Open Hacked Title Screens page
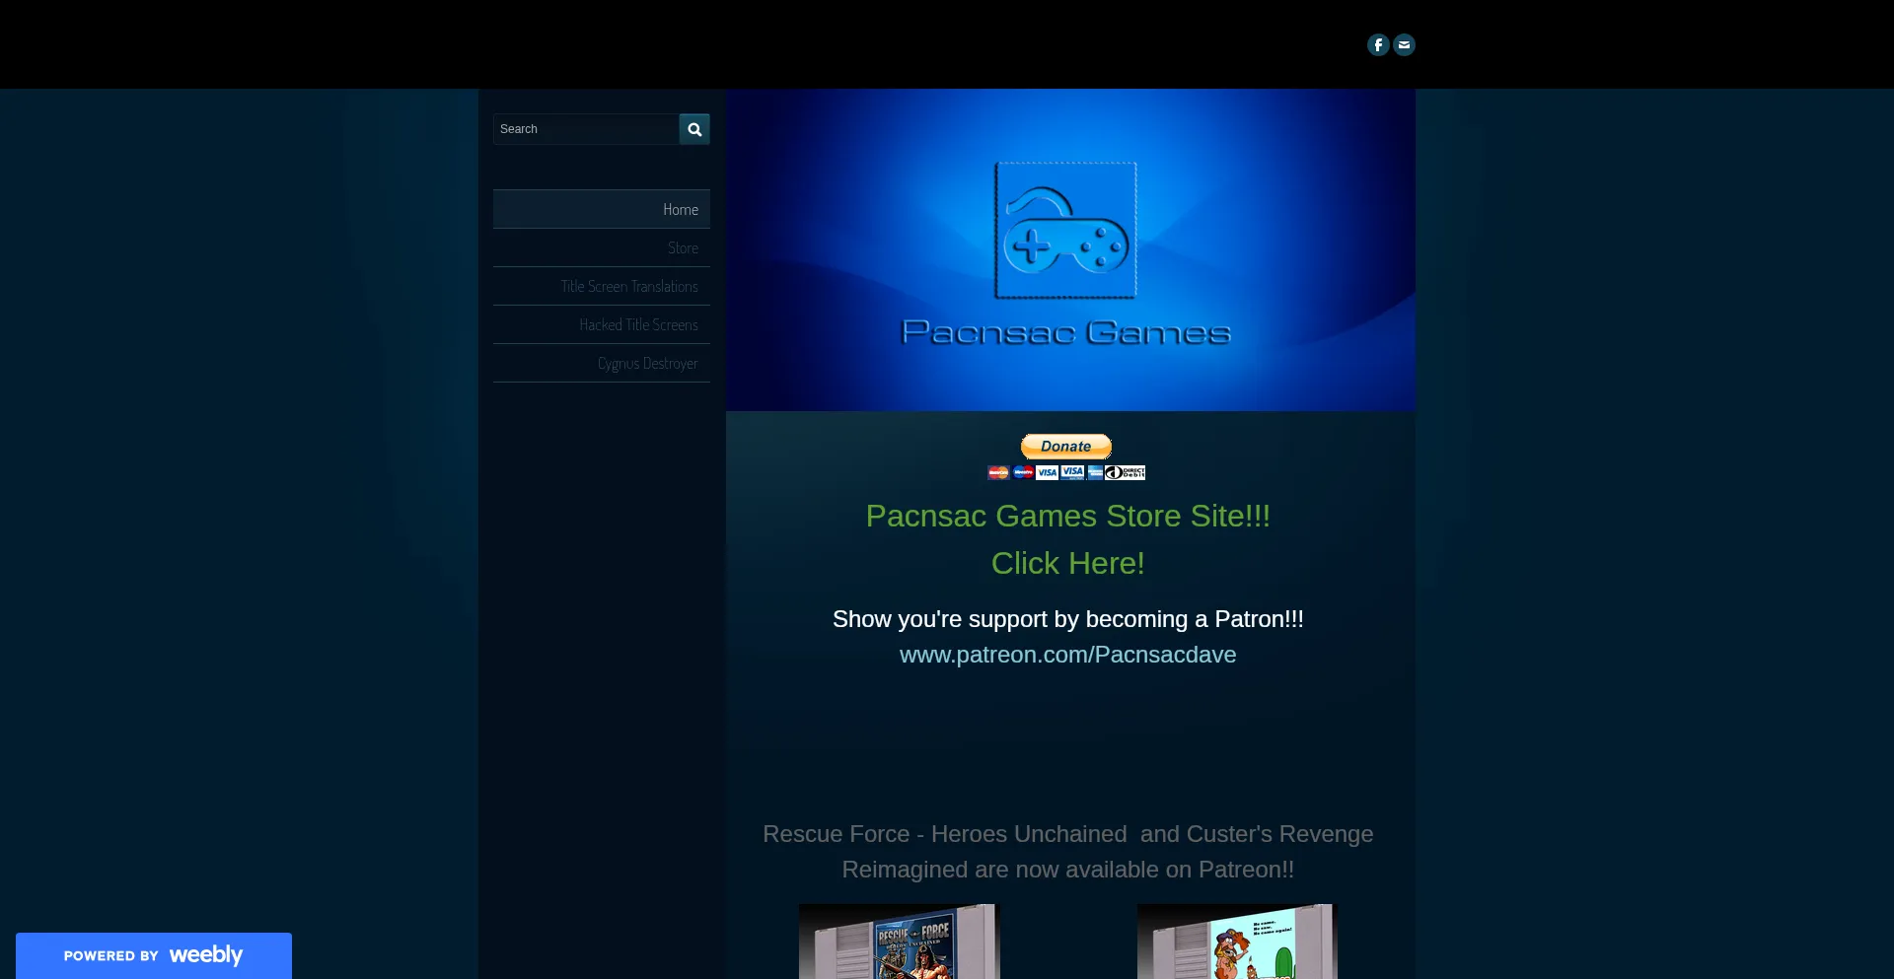The width and height of the screenshot is (1894, 979). click(x=602, y=324)
